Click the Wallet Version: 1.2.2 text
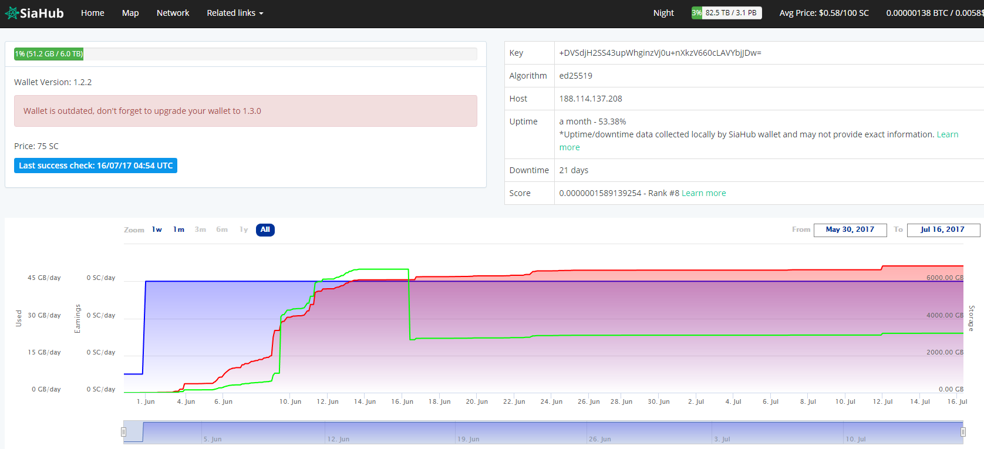The height and width of the screenshot is (449, 984). [53, 82]
